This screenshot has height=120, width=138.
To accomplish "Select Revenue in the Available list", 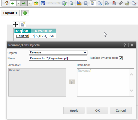I will coord(15,70).
